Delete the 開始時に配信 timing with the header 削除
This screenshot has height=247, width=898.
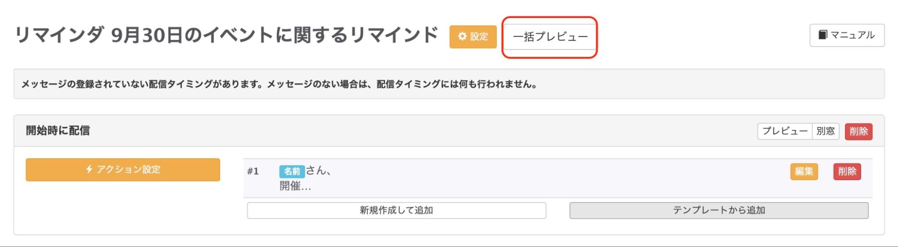tap(858, 131)
